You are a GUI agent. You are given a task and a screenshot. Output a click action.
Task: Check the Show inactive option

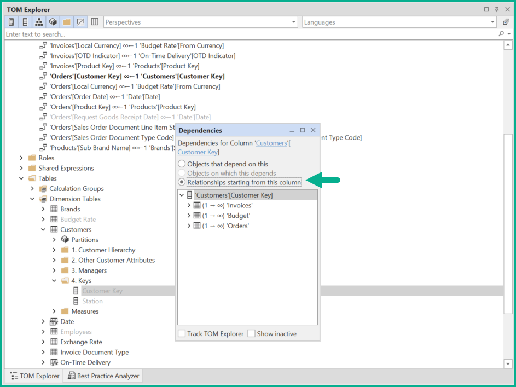(x=252, y=334)
